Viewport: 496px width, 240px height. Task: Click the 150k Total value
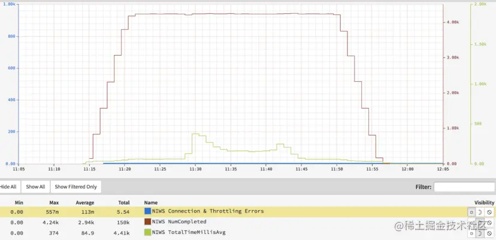[x=123, y=222]
